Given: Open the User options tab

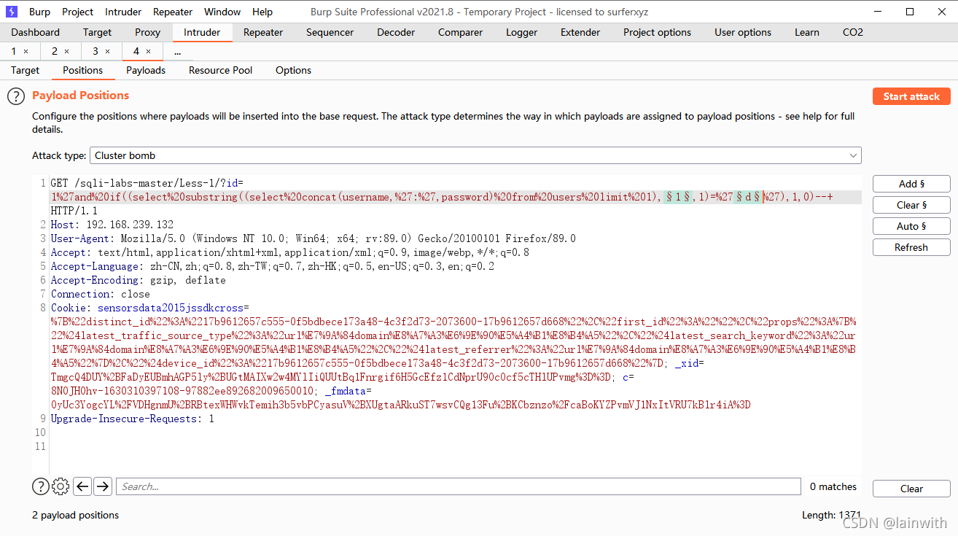Looking at the screenshot, I should pos(743,32).
